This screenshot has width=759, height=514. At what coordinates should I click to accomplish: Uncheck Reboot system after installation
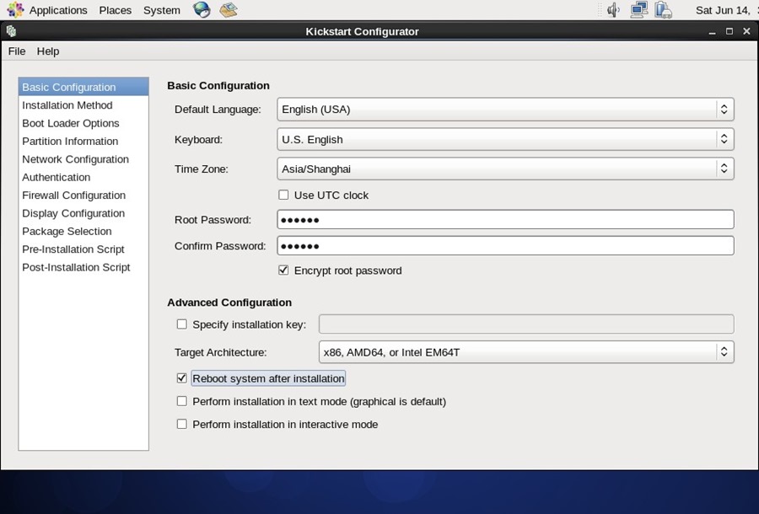pos(181,377)
